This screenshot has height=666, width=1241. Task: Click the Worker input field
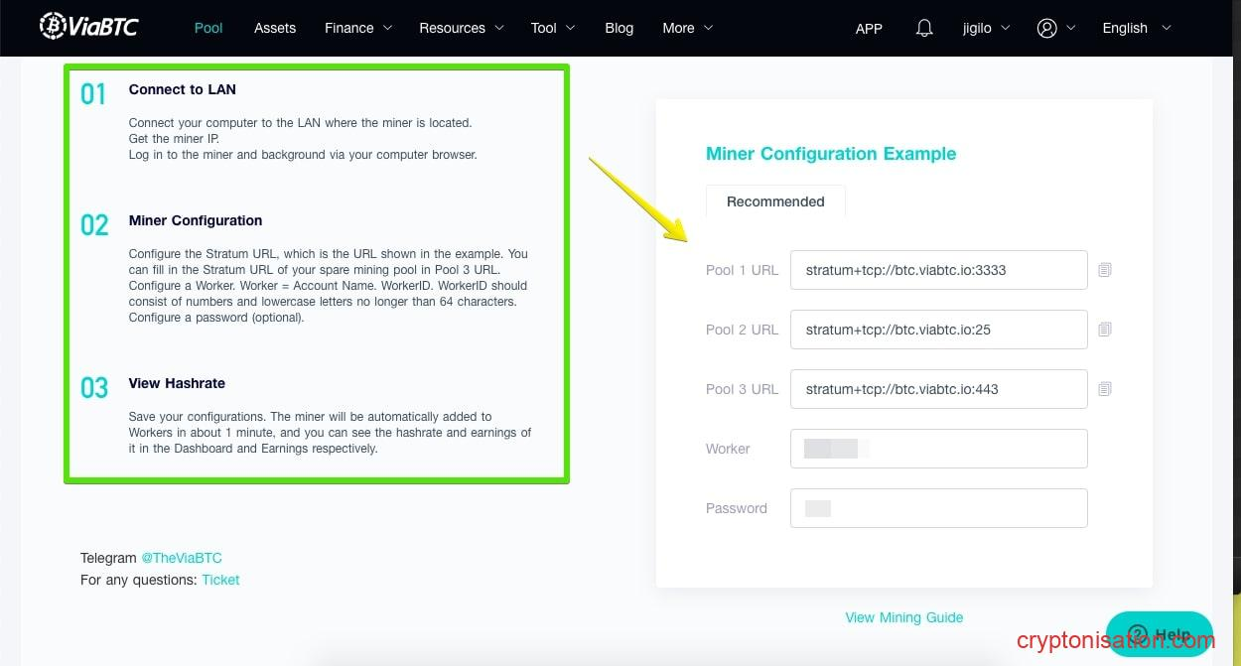pyautogui.click(x=938, y=449)
